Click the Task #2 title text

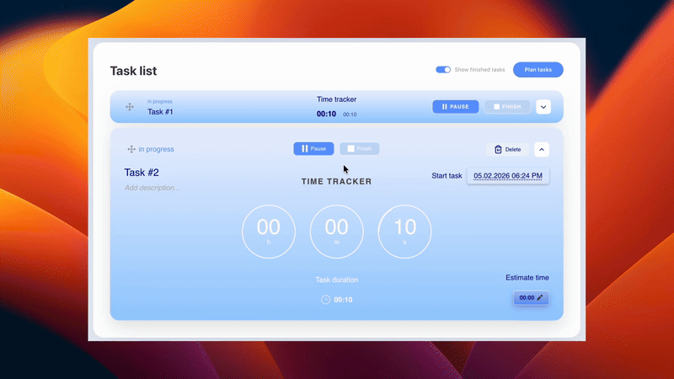(142, 173)
